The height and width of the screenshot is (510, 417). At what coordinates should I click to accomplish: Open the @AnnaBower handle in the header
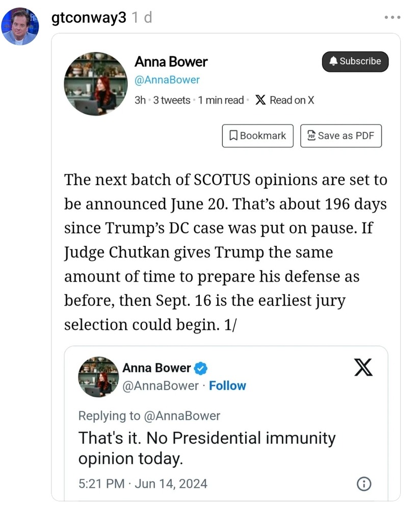(x=167, y=80)
